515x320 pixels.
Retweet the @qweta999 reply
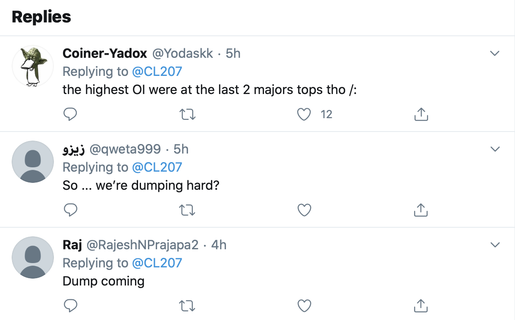click(x=187, y=210)
